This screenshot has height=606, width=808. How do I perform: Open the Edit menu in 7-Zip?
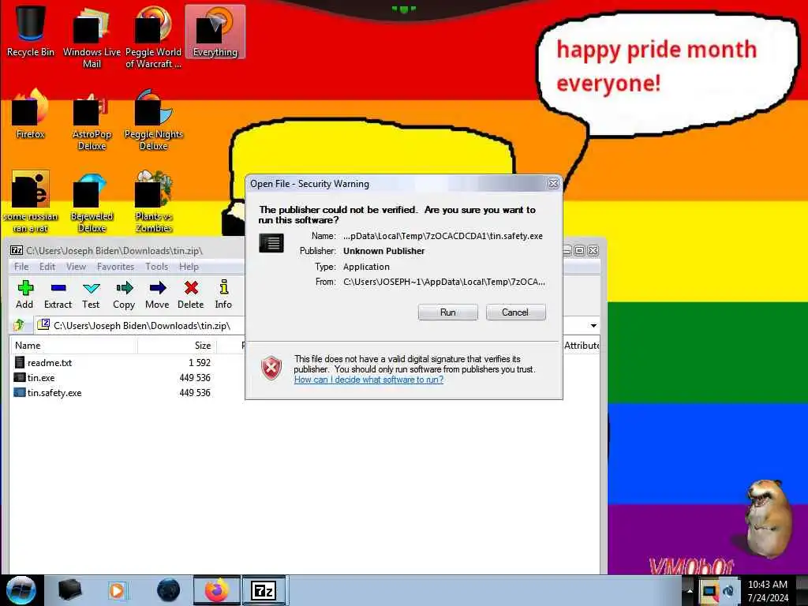tap(47, 267)
